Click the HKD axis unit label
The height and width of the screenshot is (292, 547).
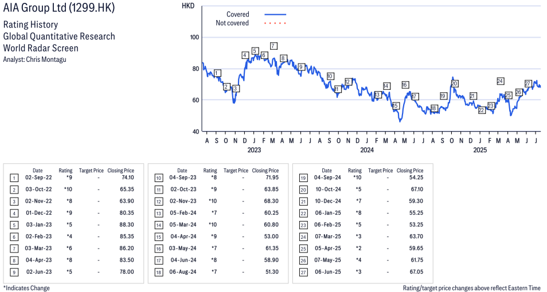[x=188, y=6]
